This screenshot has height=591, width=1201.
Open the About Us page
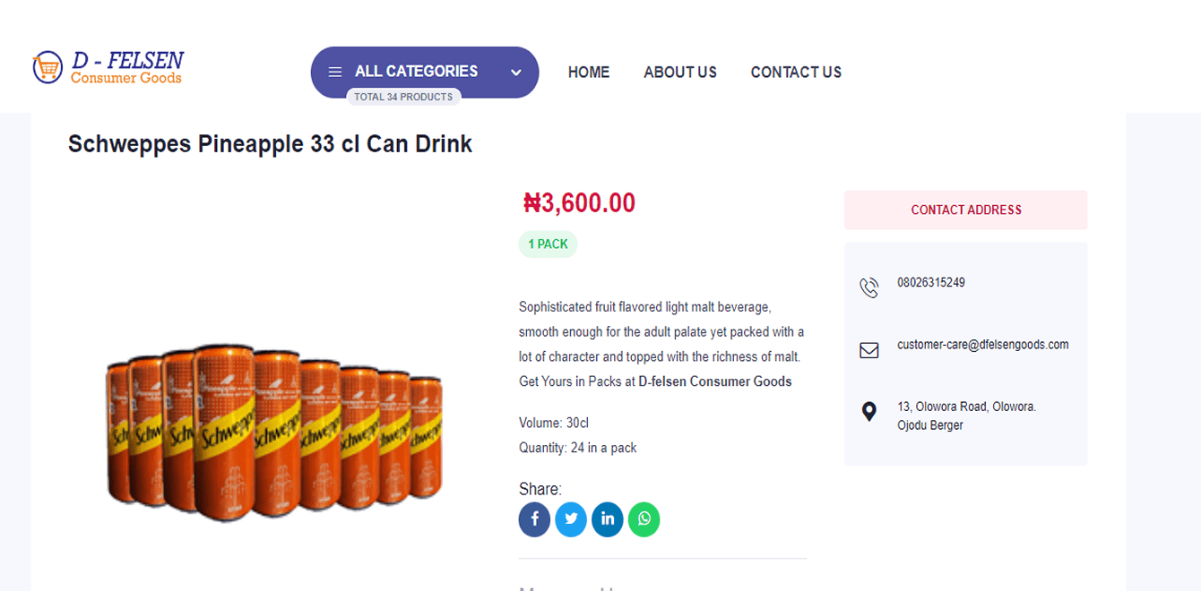coord(680,73)
